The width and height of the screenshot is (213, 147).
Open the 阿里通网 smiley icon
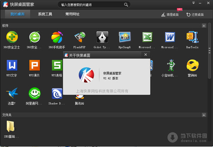click(34, 93)
